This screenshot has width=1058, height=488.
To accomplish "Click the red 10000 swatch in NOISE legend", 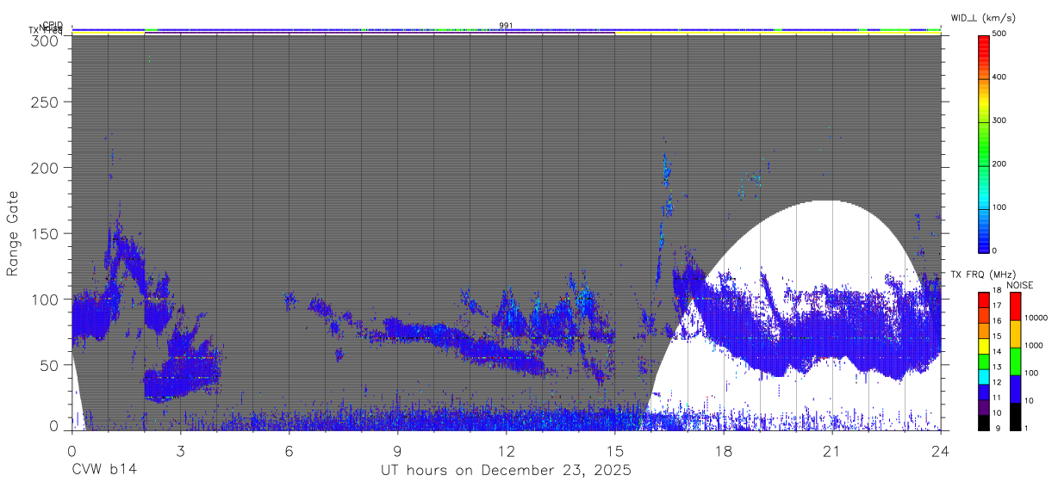I will [1015, 306].
